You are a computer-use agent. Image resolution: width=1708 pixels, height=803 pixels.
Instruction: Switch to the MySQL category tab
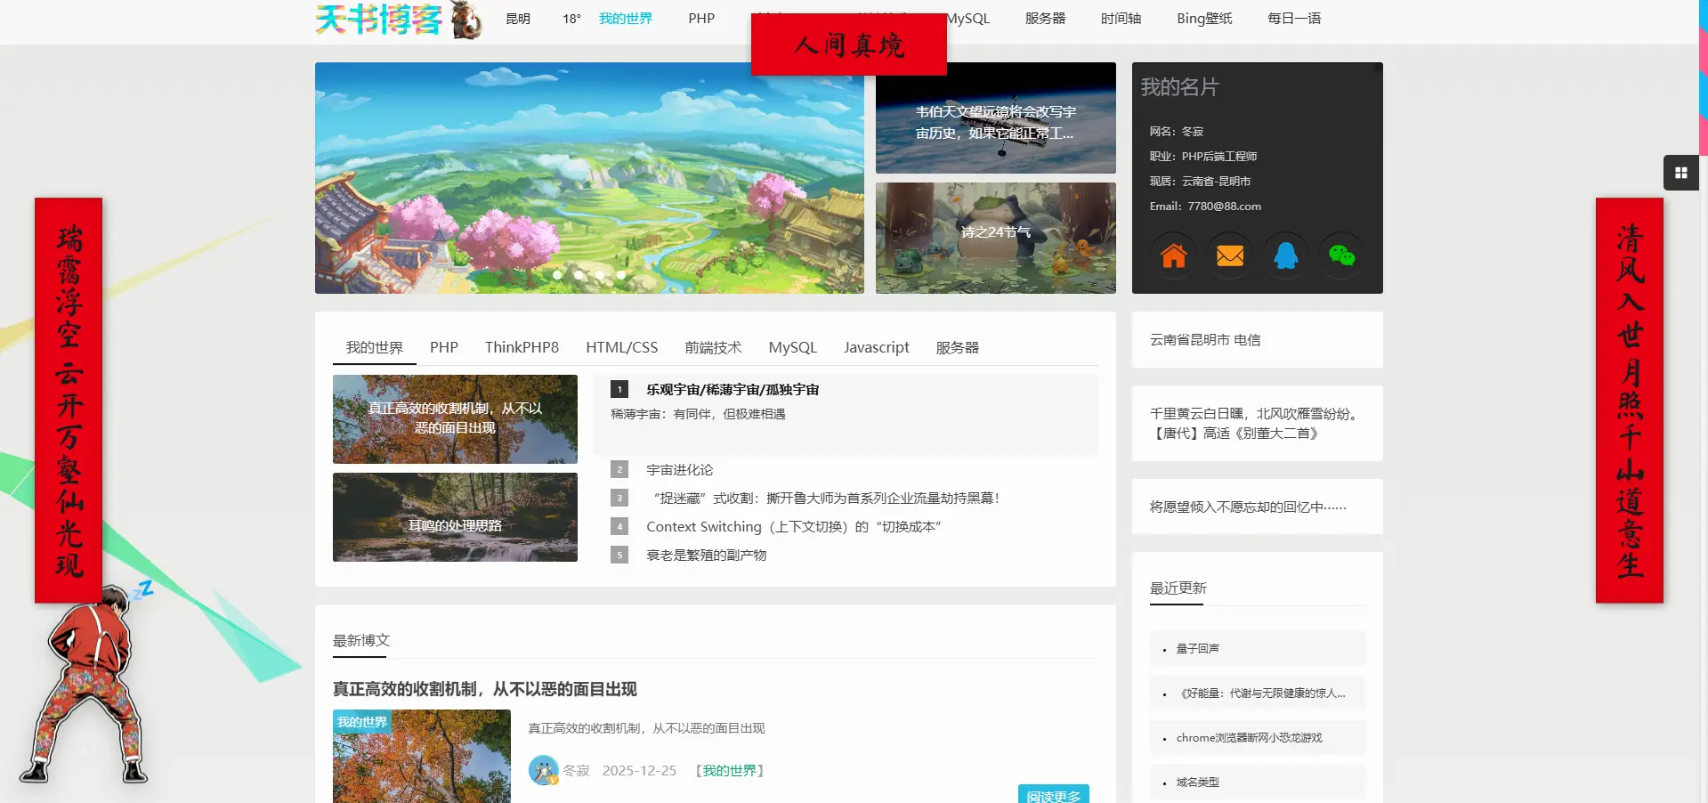point(792,347)
